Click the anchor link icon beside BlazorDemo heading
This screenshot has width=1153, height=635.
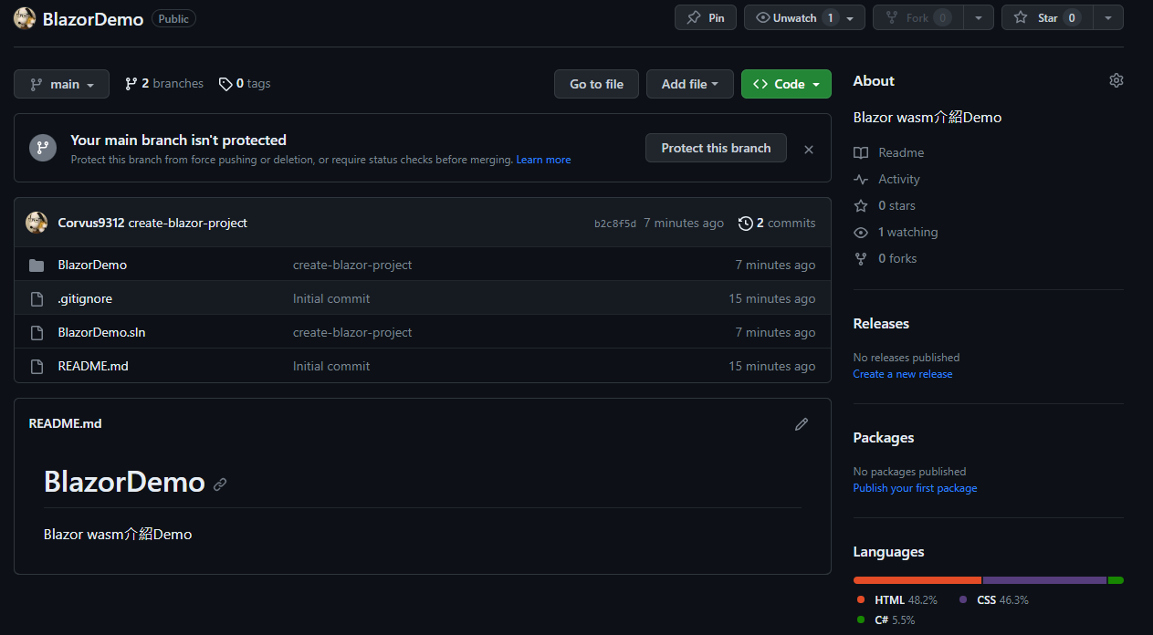point(220,484)
